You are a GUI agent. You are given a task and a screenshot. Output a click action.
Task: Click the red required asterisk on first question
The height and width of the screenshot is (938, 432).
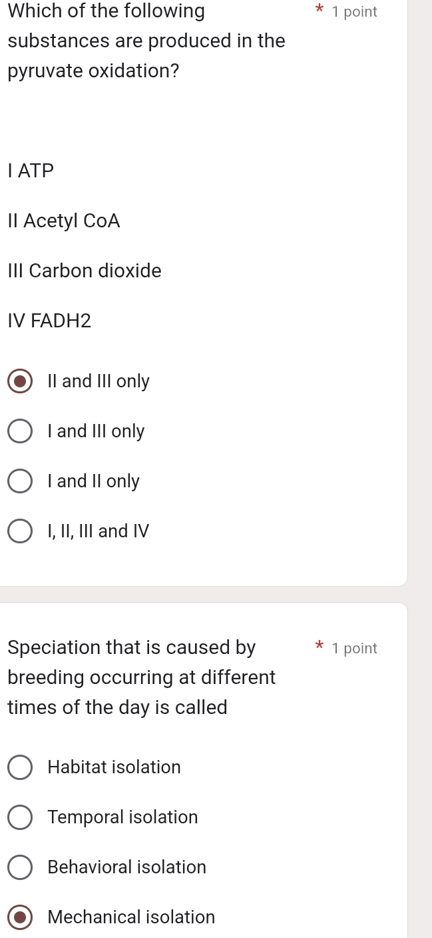[x=319, y=11]
